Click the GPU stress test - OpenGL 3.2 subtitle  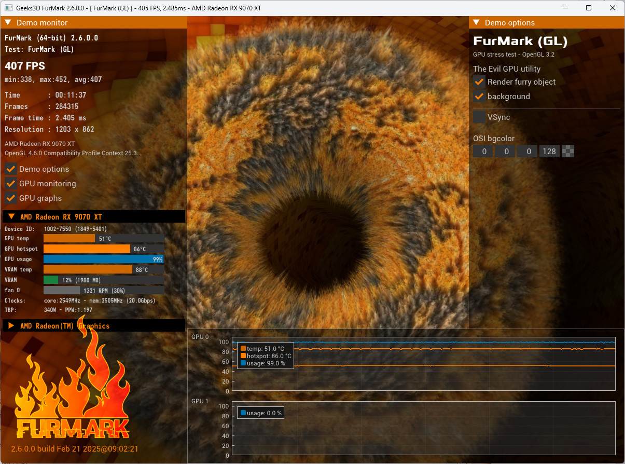click(513, 54)
